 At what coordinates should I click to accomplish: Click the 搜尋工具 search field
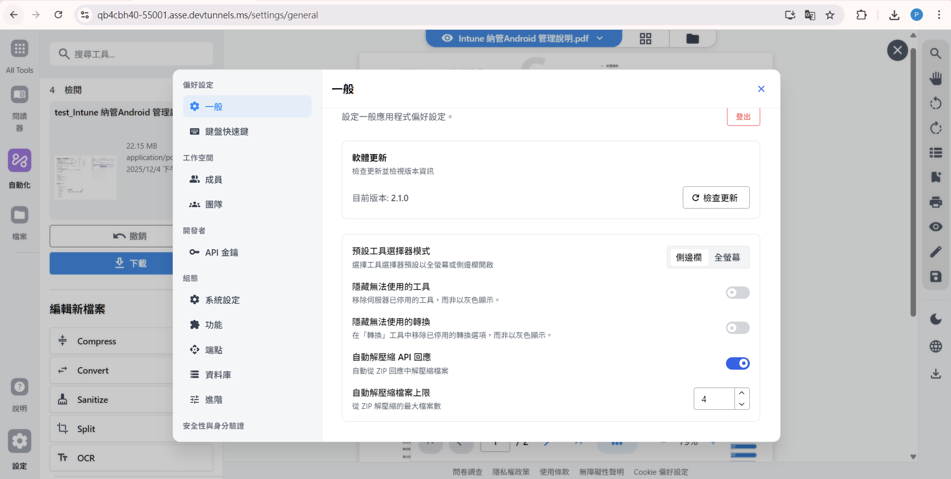coord(137,54)
